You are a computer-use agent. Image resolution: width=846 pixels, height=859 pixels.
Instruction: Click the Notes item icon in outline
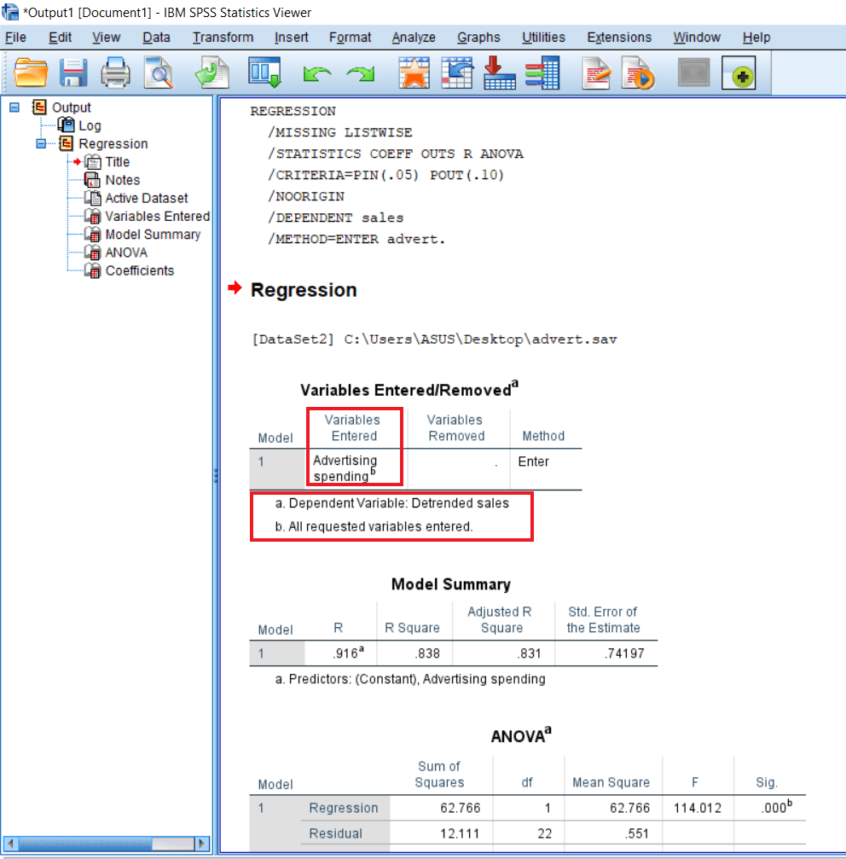93,180
